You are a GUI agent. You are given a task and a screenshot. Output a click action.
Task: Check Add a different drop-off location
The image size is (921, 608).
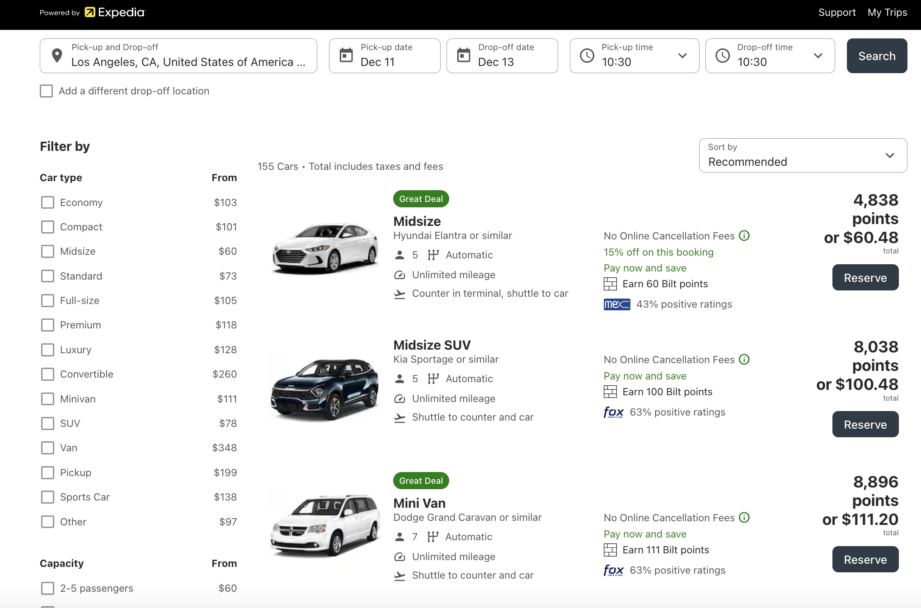tap(46, 91)
